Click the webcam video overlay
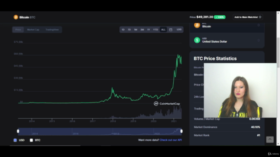This screenshot has width=280, height=157. click(240, 90)
